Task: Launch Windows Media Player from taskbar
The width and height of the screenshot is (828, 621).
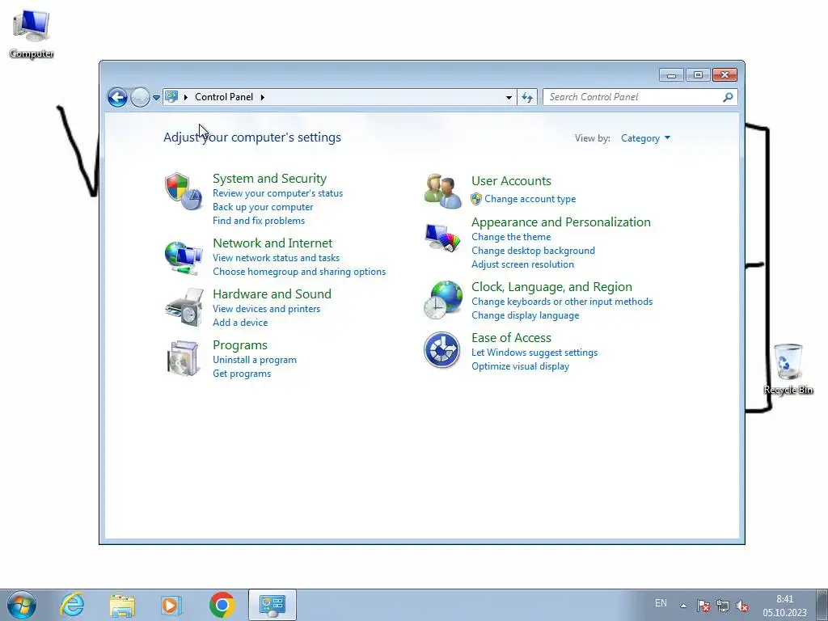Action: (171, 605)
